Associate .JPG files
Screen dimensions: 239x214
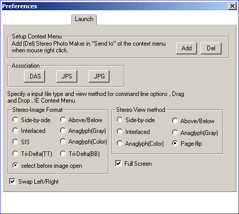point(99,76)
